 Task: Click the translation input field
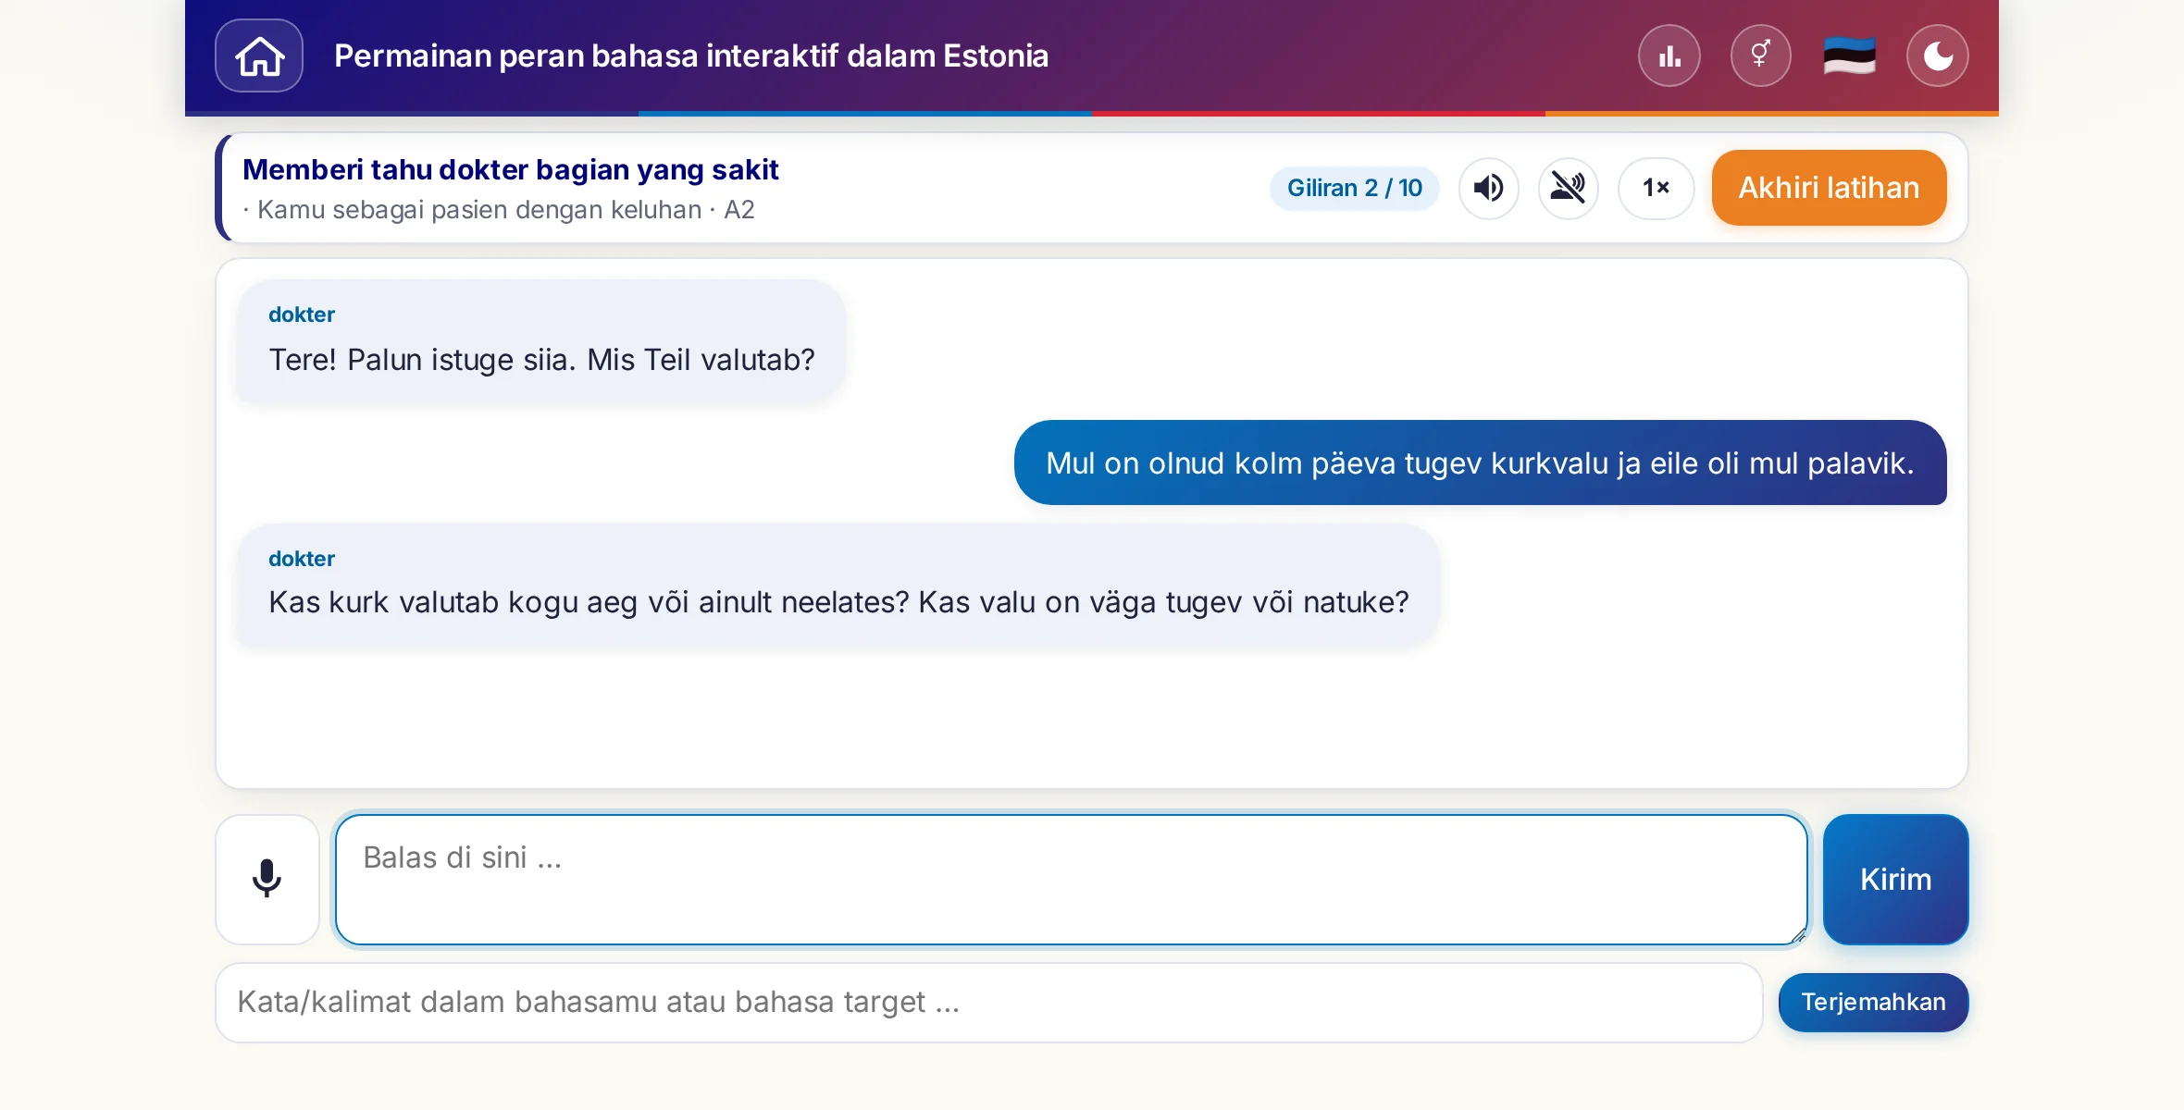[988, 1003]
